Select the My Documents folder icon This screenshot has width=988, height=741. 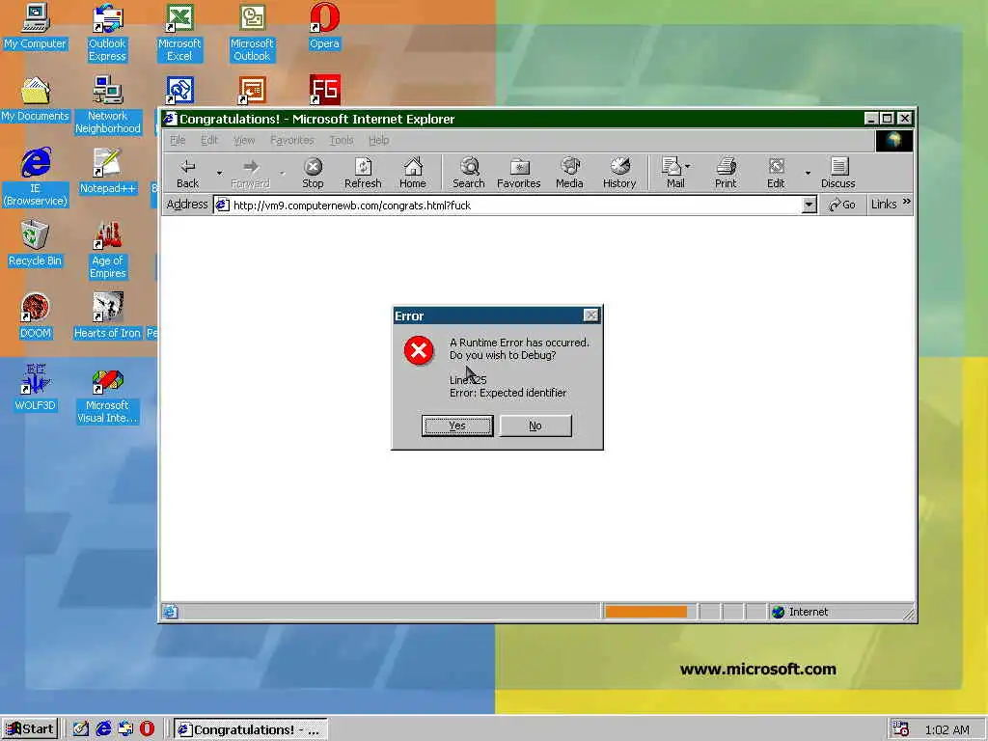tap(35, 99)
